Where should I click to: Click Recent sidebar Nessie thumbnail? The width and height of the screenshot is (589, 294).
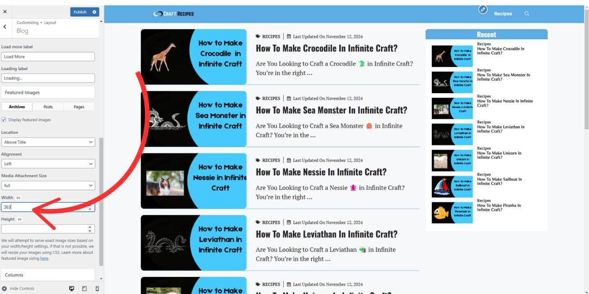pyautogui.click(x=452, y=109)
